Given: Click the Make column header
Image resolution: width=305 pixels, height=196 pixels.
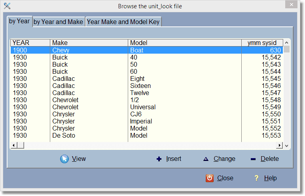Looking at the screenshot, I should point(89,43).
